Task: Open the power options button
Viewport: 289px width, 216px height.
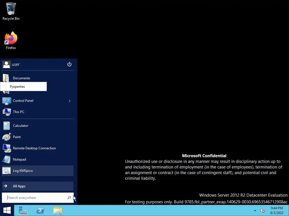Action: pyautogui.click(x=69, y=64)
